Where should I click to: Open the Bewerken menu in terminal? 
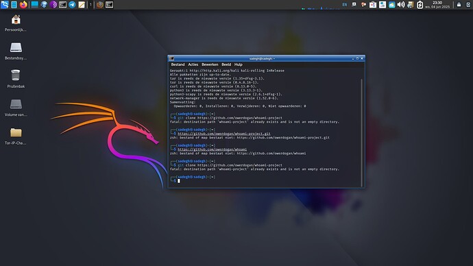pos(210,64)
